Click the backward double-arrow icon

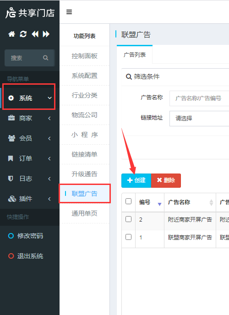(35, 34)
